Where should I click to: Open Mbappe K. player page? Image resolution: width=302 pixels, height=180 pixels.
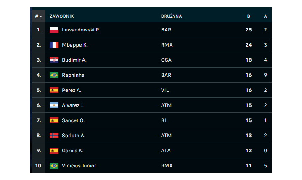point(75,45)
